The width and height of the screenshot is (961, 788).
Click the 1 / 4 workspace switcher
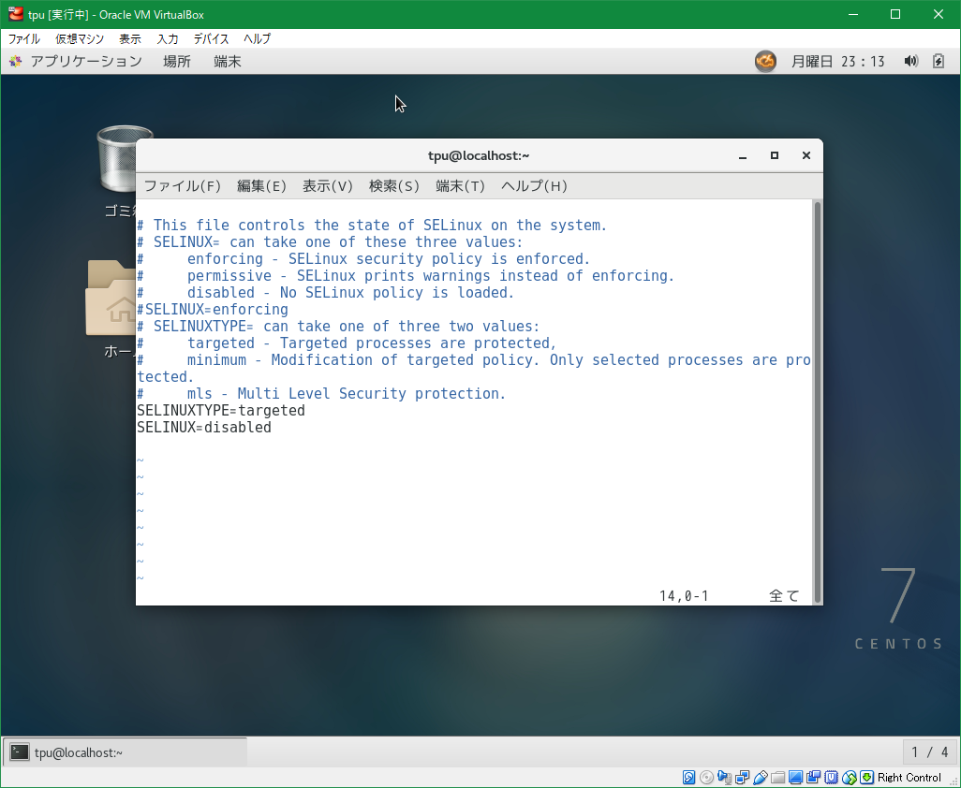[x=929, y=752]
